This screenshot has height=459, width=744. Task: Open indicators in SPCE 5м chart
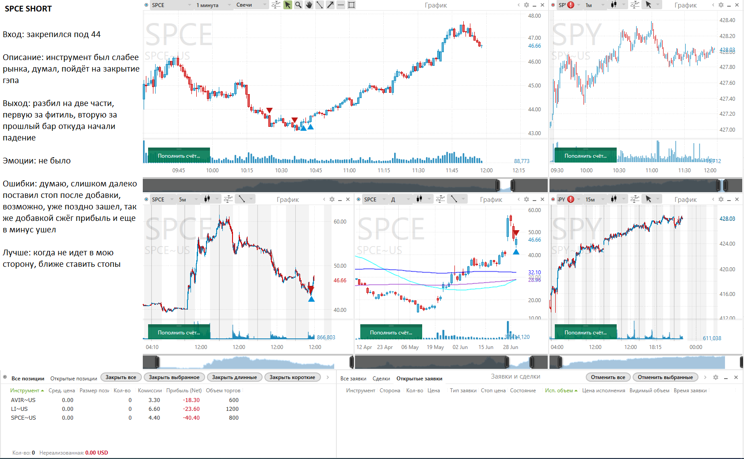click(x=228, y=199)
